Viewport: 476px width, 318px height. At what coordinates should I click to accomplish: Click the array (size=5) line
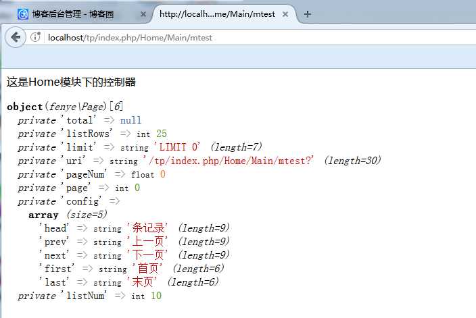click(x=68, y=215)
